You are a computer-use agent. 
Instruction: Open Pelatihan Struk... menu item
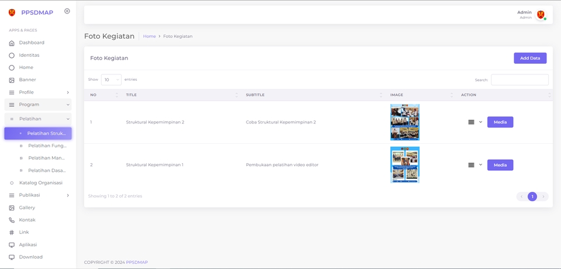(x=38, y=133)
